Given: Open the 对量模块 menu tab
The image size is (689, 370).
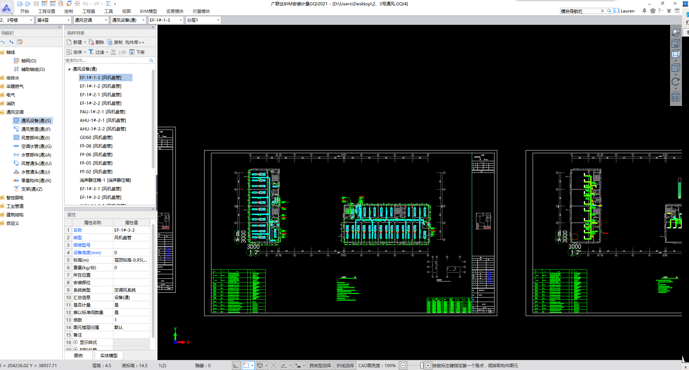Looking at the screenshot, I should 201,11.
